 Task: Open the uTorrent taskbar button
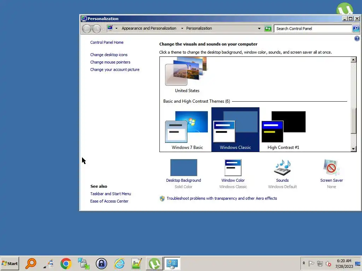[x=154, y=263]
